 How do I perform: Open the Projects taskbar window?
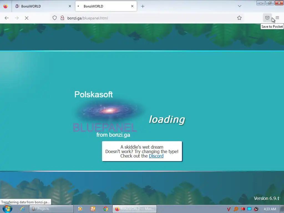tap(51, 209)
